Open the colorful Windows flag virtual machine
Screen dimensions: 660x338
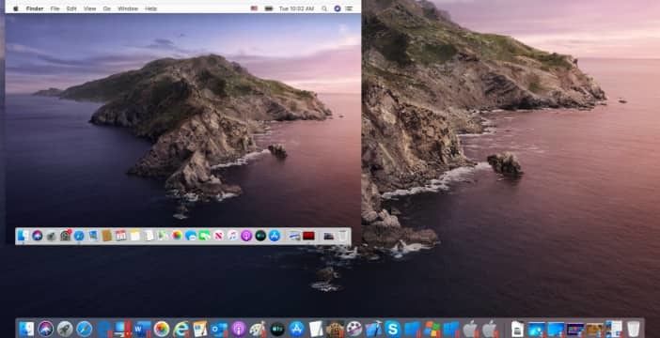click(432, 329)
